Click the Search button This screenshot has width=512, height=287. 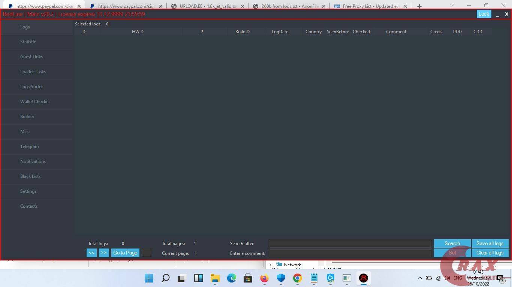click(452, 244)
